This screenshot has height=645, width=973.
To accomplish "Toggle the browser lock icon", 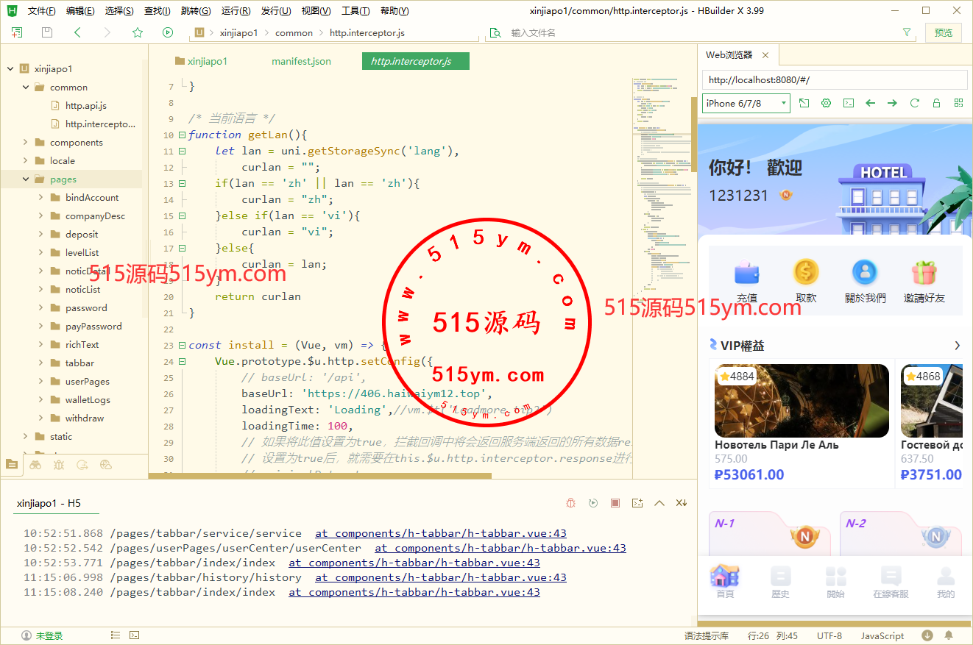I will point(937,104).
